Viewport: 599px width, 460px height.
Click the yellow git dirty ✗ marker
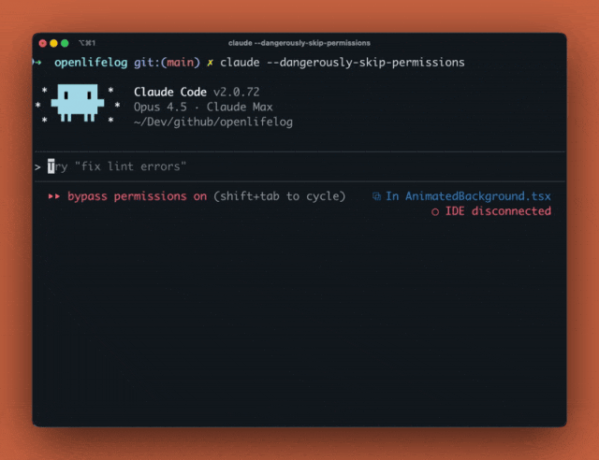pos(211,62)
